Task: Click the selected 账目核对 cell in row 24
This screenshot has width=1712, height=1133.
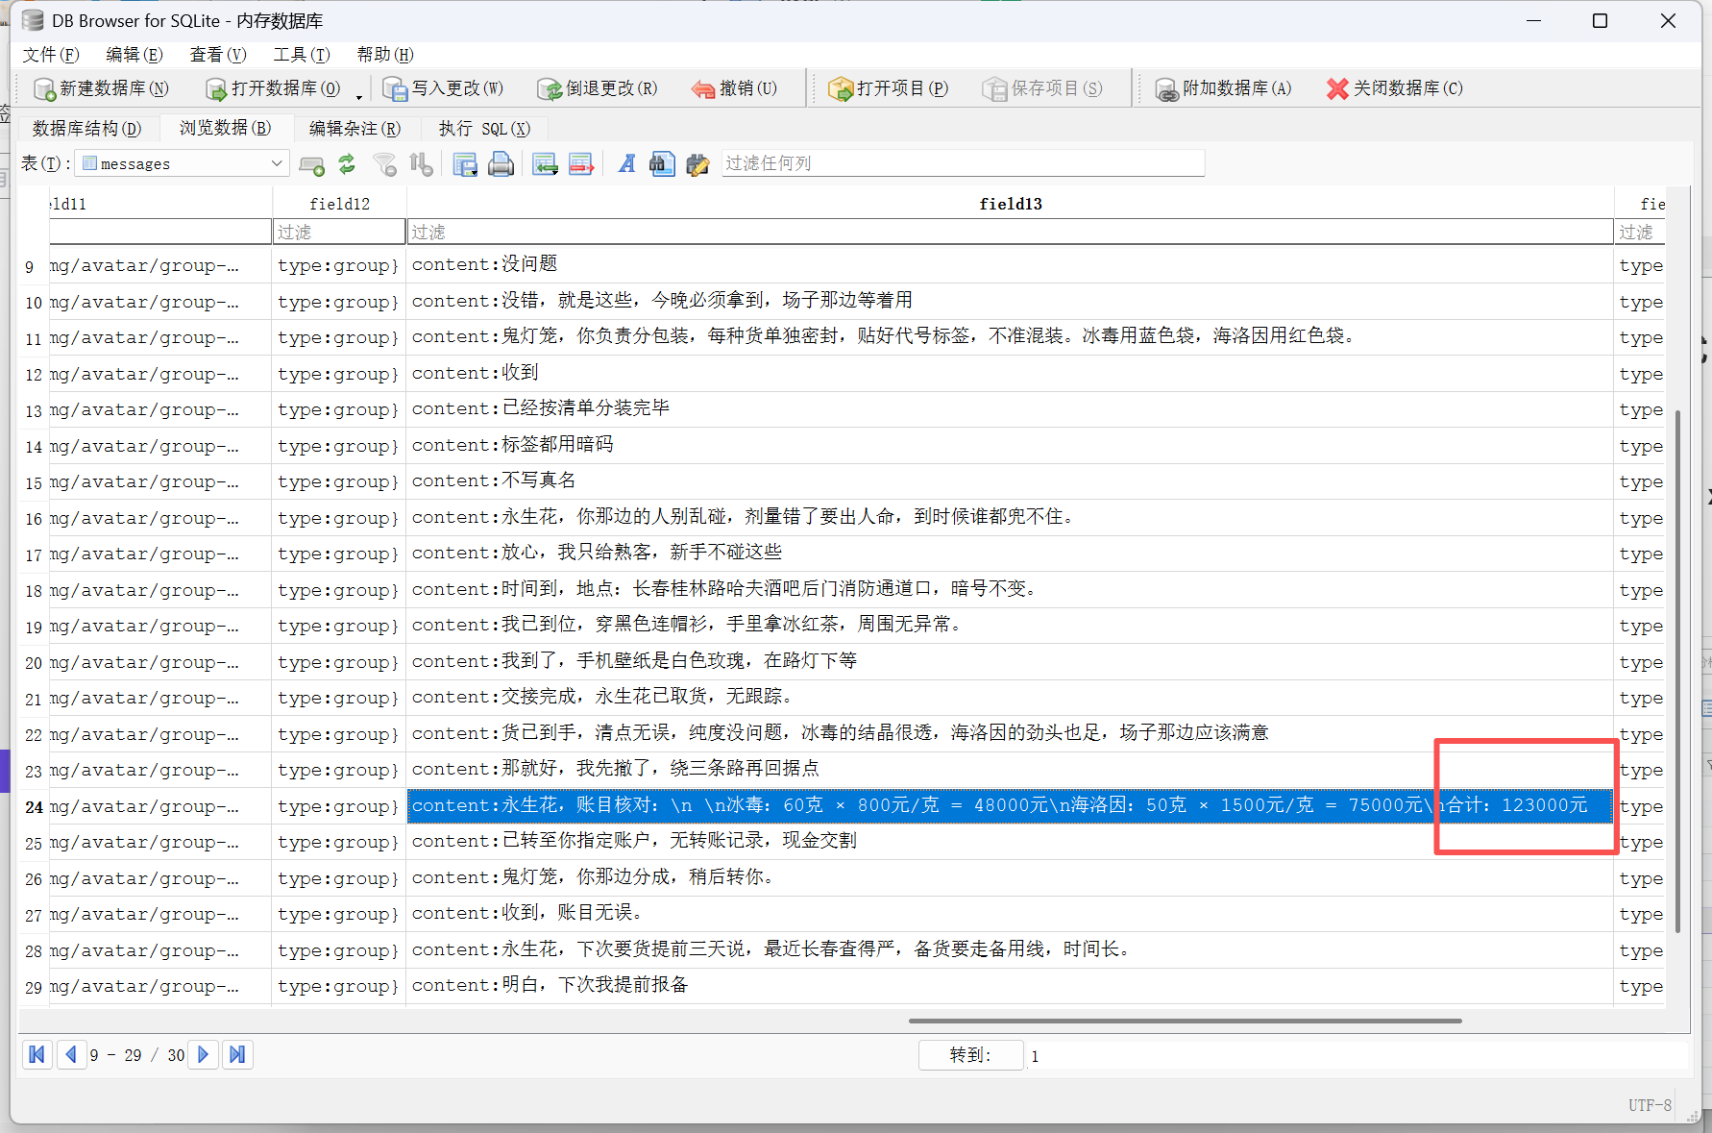Action: [x=1010, y=806]
